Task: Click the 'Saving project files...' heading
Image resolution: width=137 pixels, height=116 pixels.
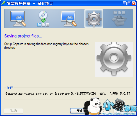Action: [23, 36]
